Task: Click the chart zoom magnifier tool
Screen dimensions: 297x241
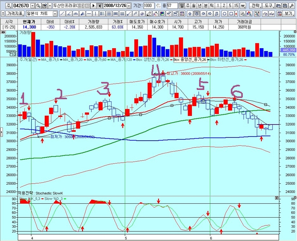Action: [x=242, y=14]
